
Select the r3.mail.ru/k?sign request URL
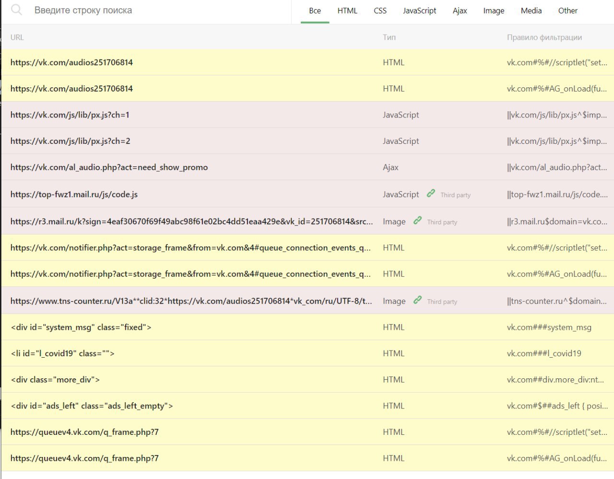[191, 222]
